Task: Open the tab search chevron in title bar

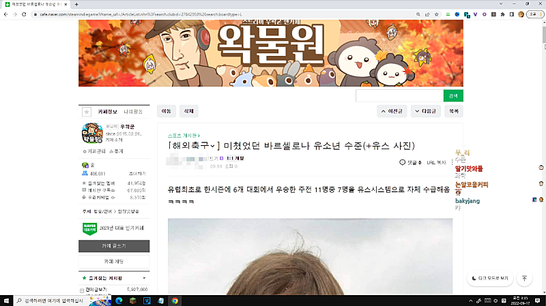Action: coord(501,4)
